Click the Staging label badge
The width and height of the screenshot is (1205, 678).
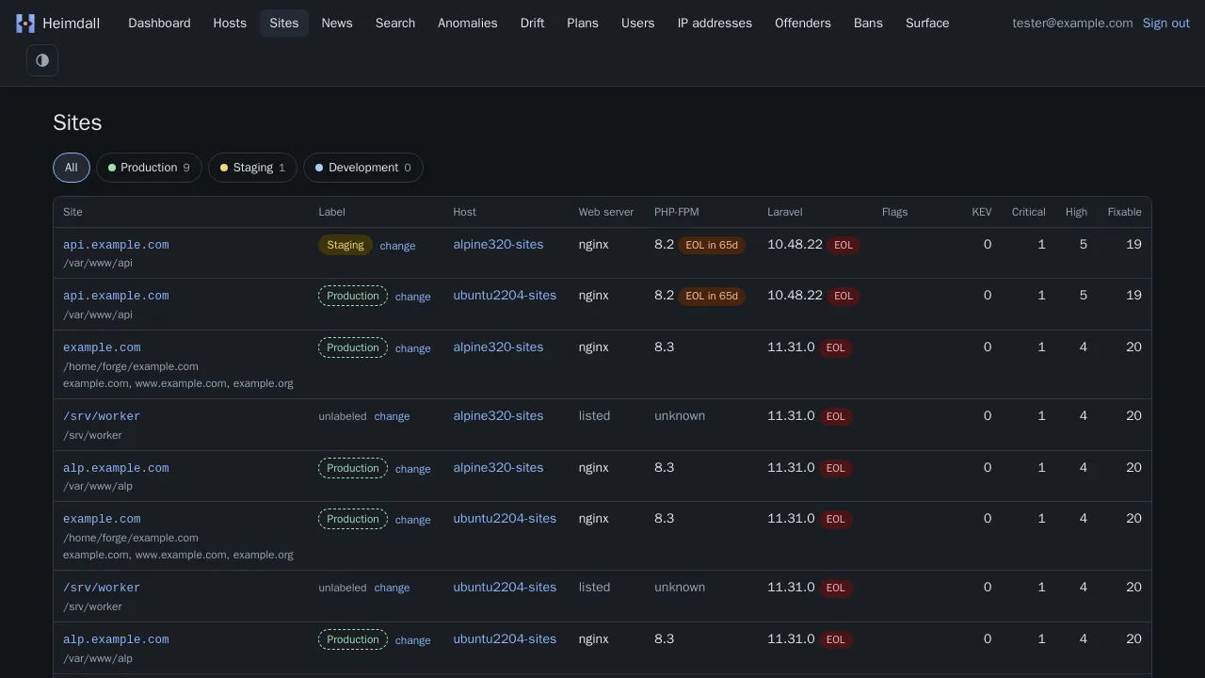[x=345, y=245]
